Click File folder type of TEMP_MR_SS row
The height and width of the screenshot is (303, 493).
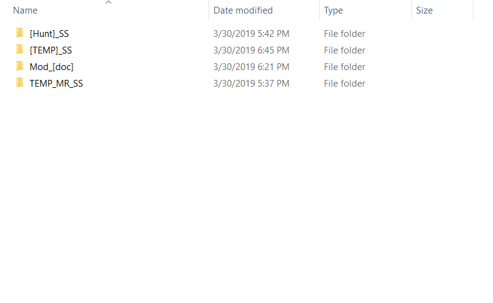(345, 84)
